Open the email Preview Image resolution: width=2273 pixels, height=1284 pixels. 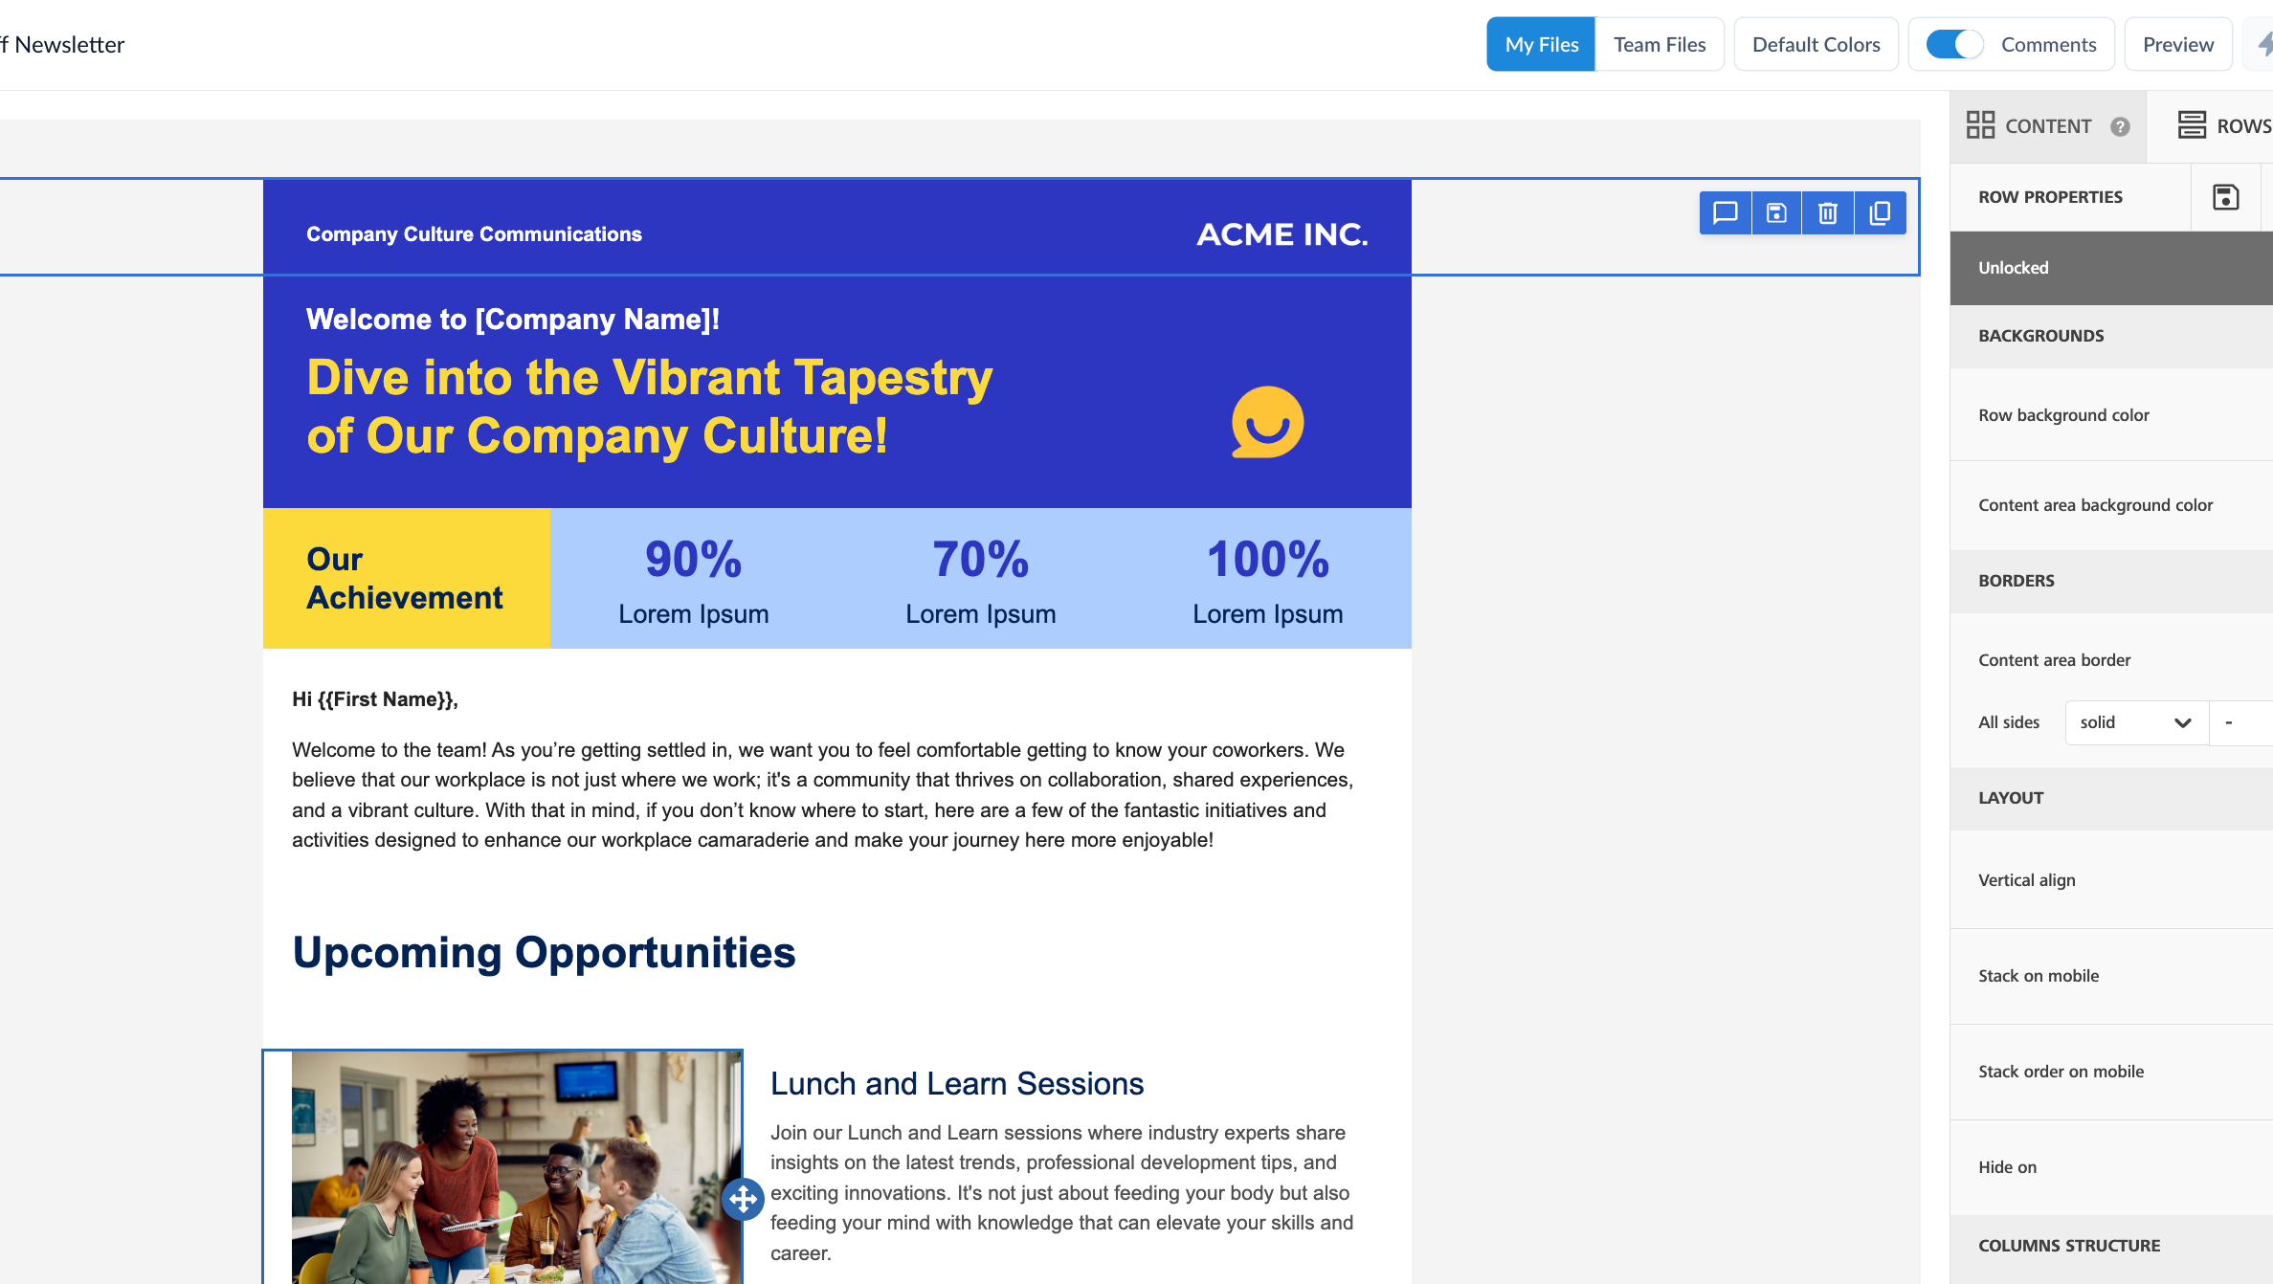tap(2177, 44)
